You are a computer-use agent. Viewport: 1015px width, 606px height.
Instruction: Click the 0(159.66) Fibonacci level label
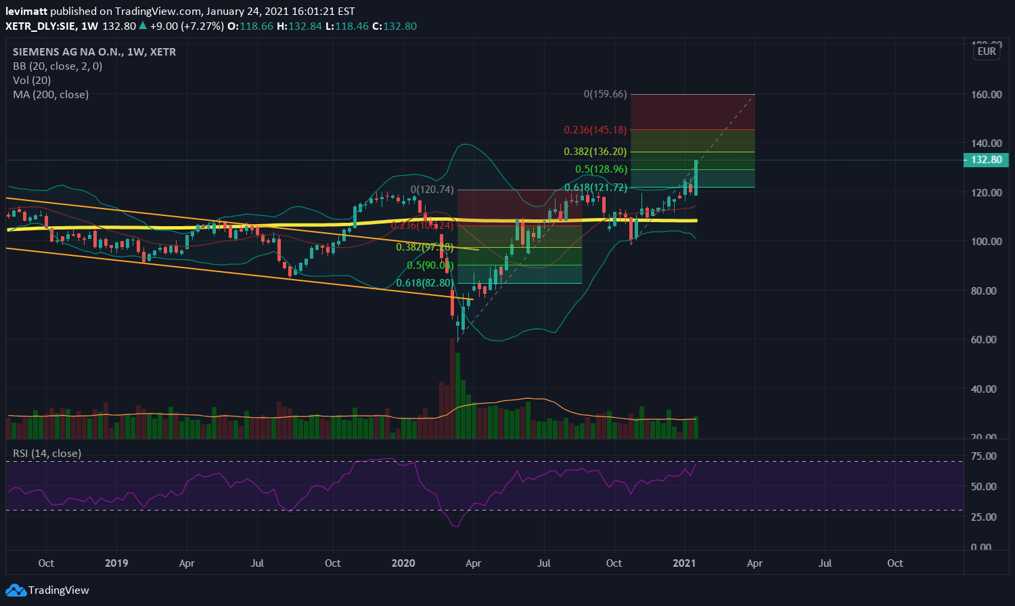605,94
